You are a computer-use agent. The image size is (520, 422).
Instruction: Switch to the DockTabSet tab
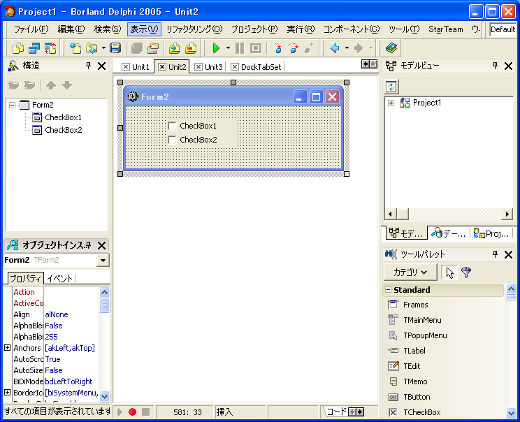[257, 67]
